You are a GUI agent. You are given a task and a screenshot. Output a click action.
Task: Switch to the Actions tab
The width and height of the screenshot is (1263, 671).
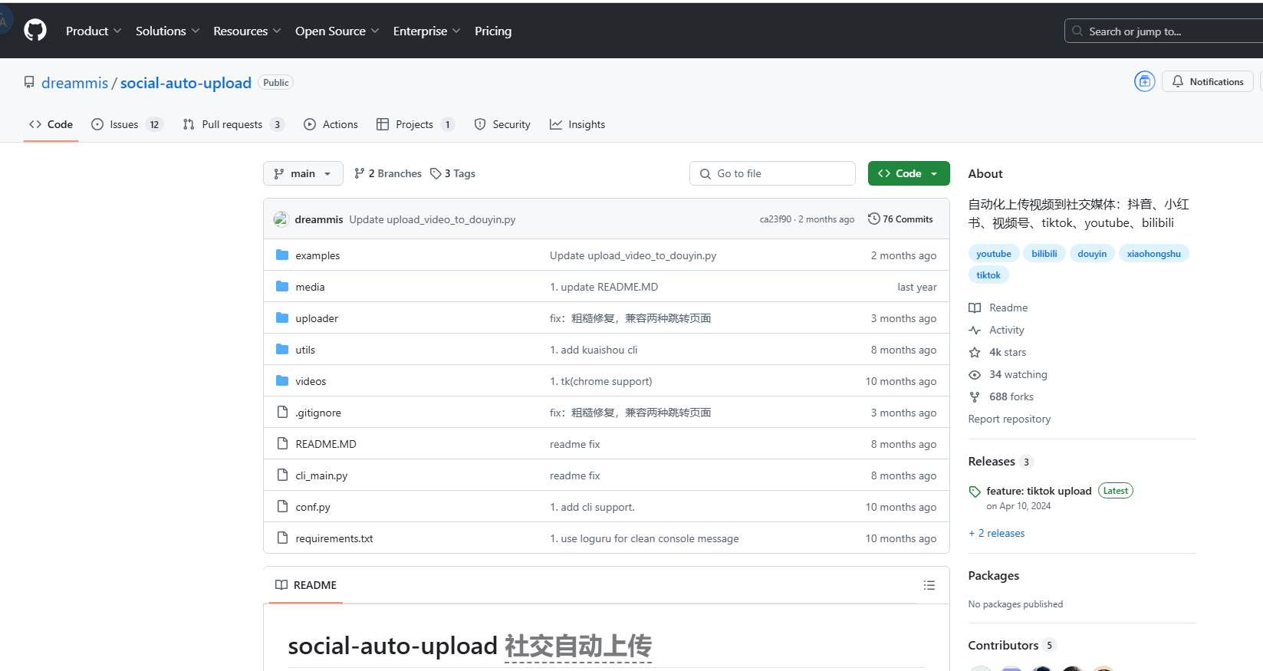click(331, 124)
